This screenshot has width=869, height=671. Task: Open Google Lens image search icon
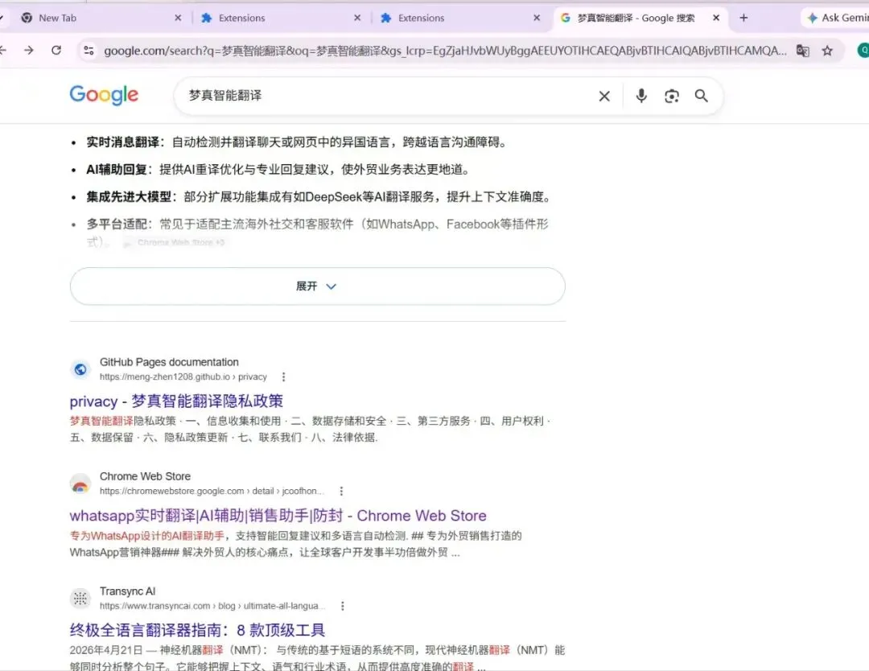[671, 97]
